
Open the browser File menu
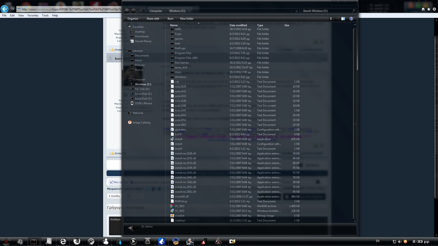click(x=4, y=15)
